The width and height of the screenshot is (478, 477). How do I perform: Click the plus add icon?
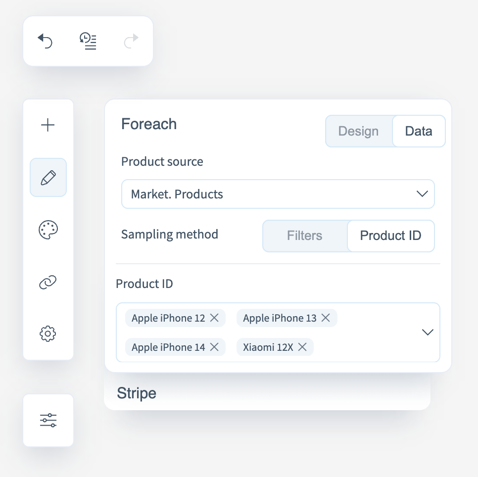(48, 126)
